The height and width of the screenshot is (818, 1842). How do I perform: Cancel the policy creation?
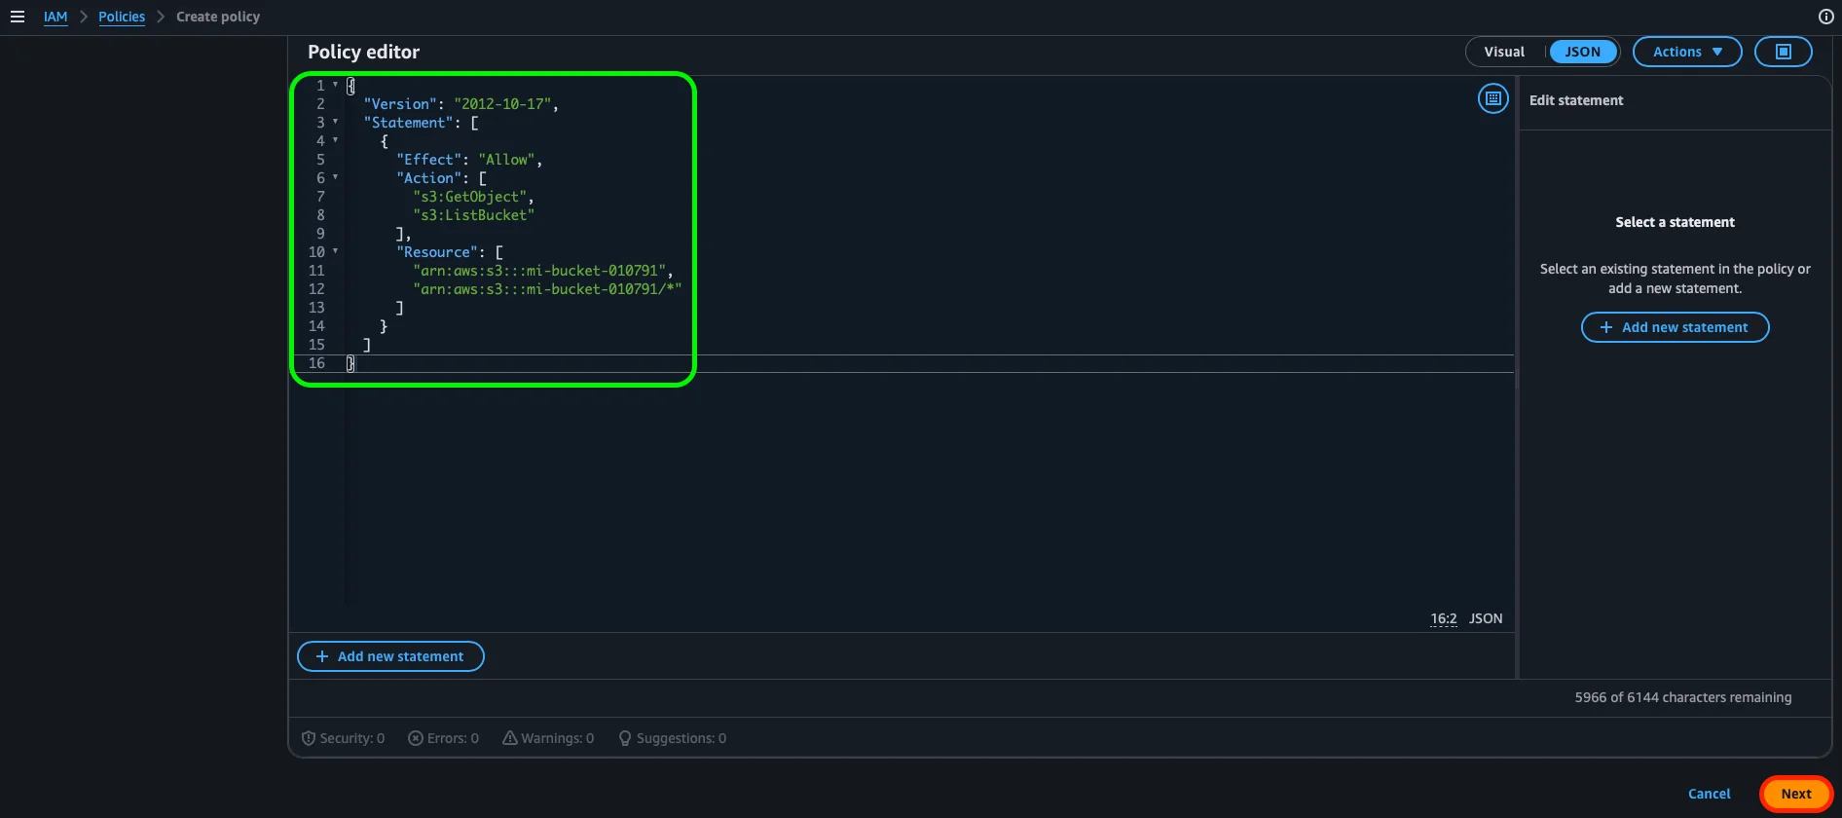click(1709, 794)
